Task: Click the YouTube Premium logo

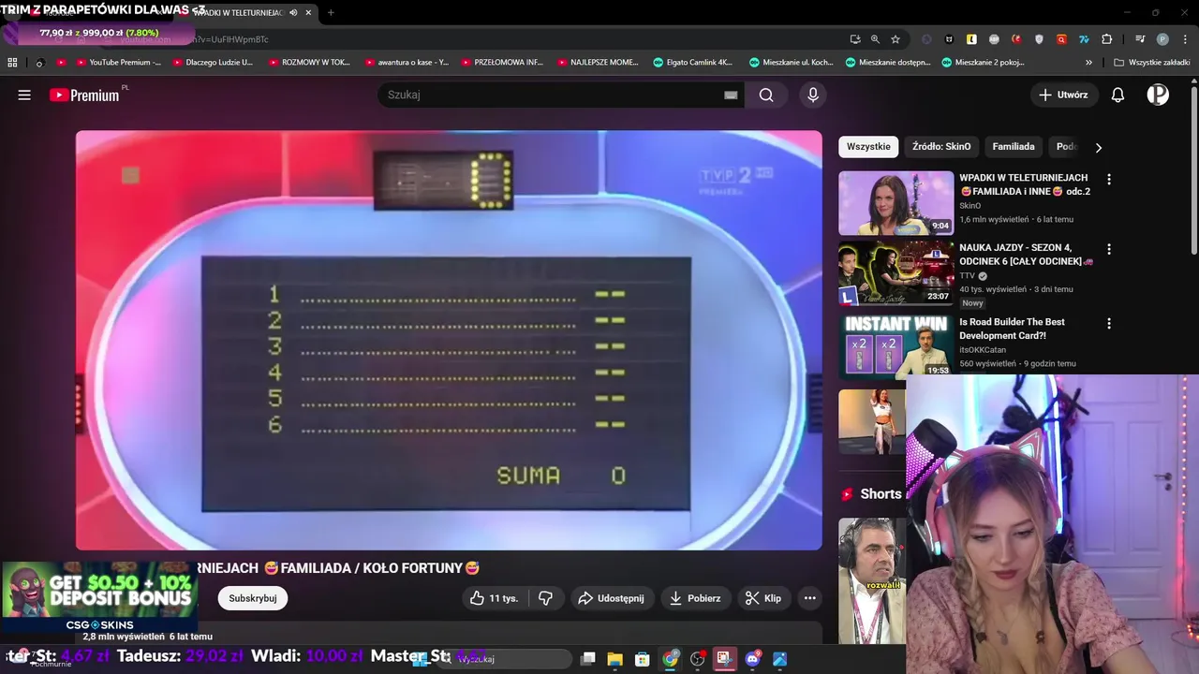Action: point(84,95)
